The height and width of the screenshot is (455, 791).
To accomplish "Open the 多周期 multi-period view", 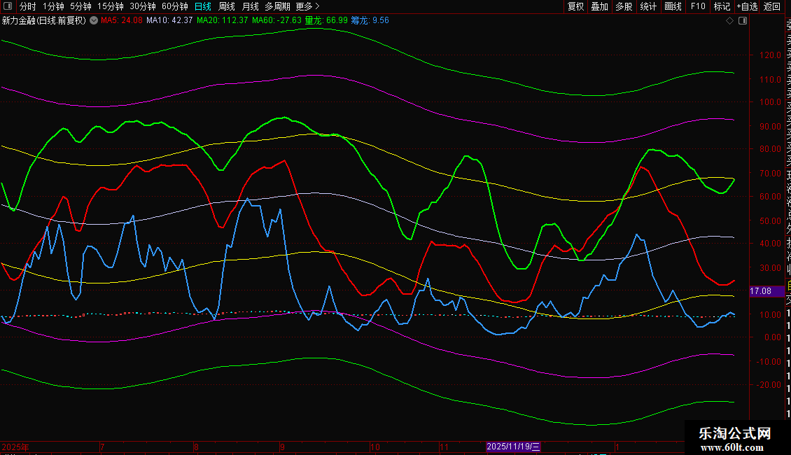I will coord(277,6).
